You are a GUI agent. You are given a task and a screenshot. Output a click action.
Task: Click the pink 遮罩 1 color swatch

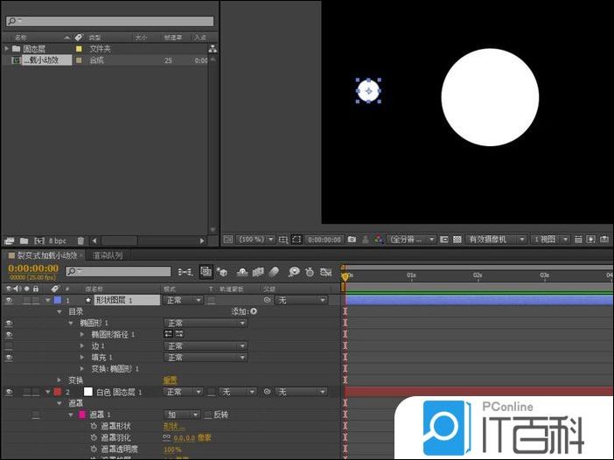(83, 415)
